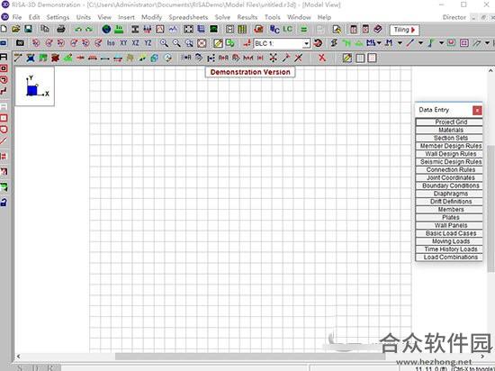Open Joint Coordinates spreadsheet
This screenshot has height=371, width=495.
(x=449, y=177)
